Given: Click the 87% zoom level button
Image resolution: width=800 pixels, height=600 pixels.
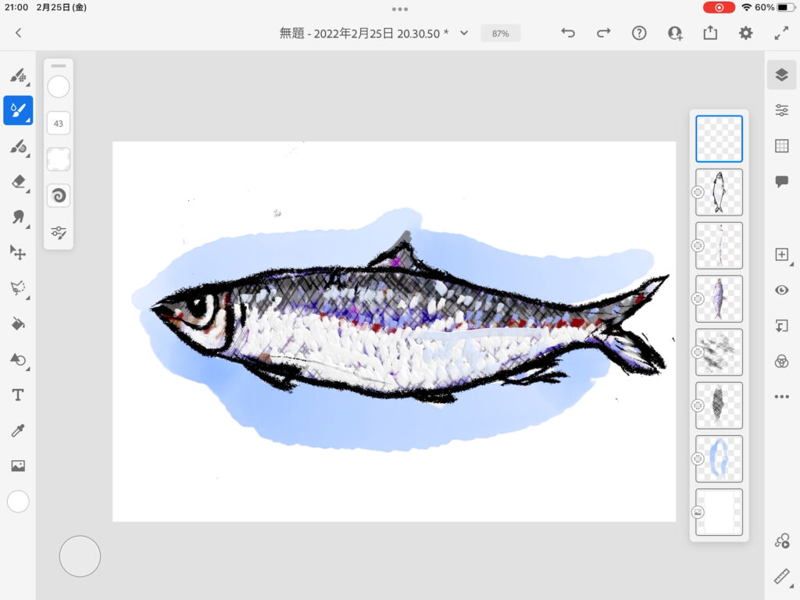Looking at the screenshot, I should click(500, 34).
